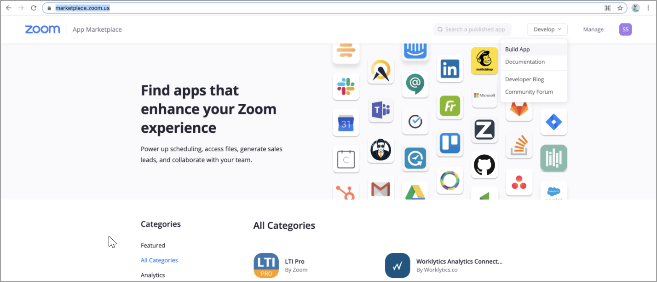Click the teal vertical bars app icon

pos(553,158)
